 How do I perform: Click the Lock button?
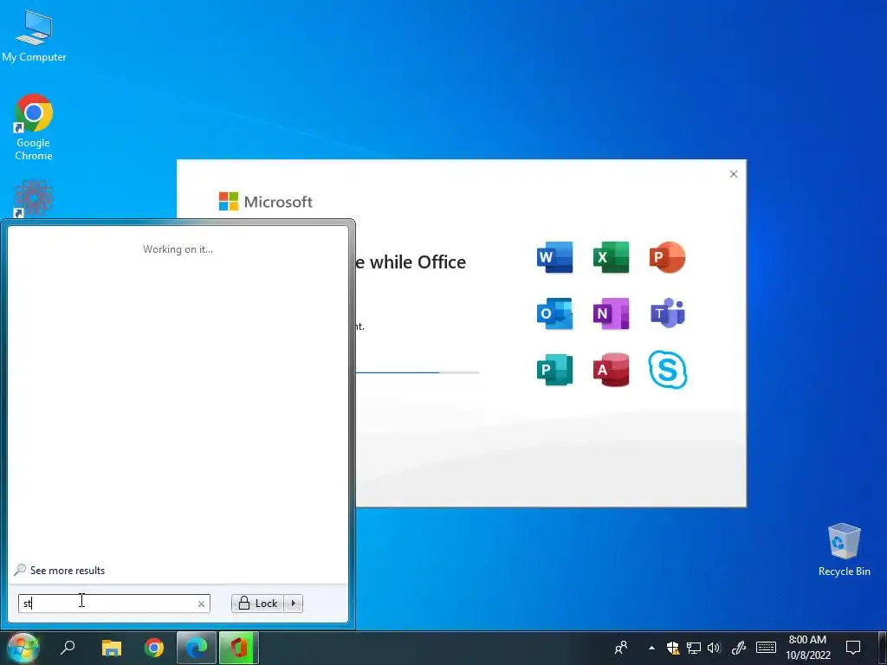[258, 604]
